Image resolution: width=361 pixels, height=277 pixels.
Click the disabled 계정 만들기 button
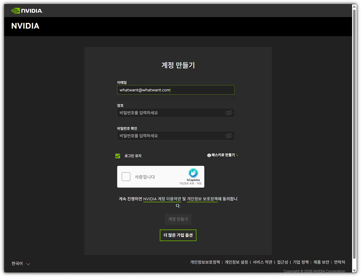click(x=178, y=219)
